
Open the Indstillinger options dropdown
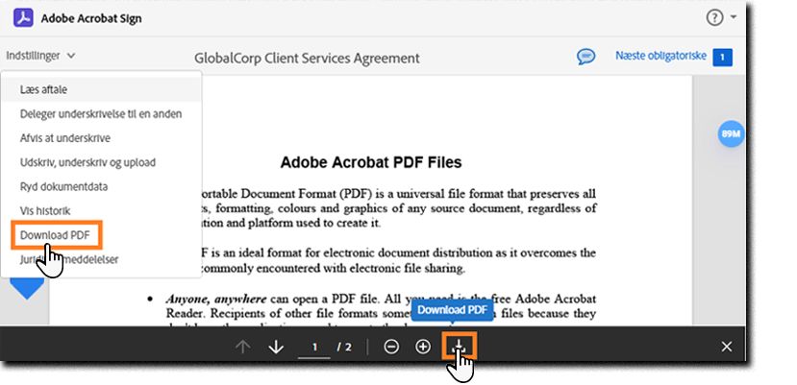(40, 56)
